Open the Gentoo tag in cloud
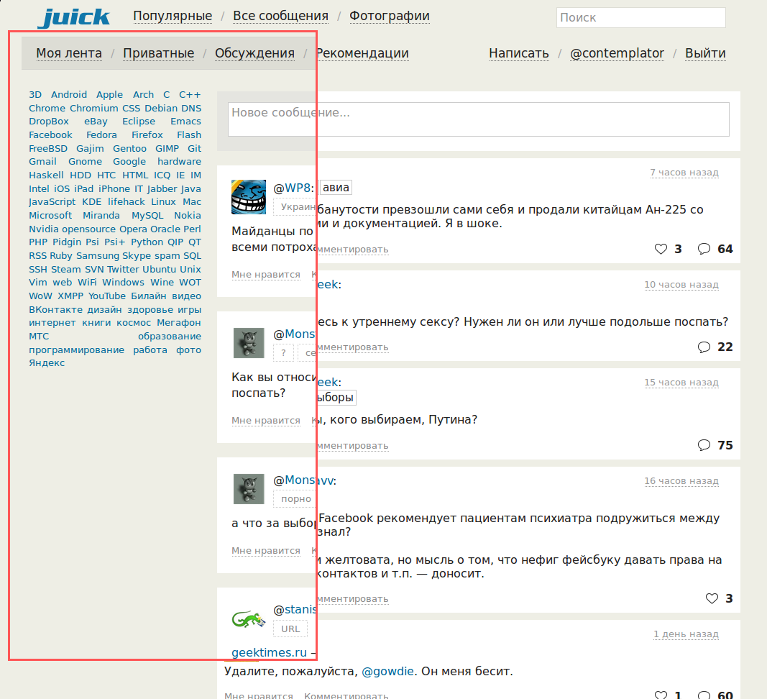Viewport: 767px width, 699px height. pos(129,148)
